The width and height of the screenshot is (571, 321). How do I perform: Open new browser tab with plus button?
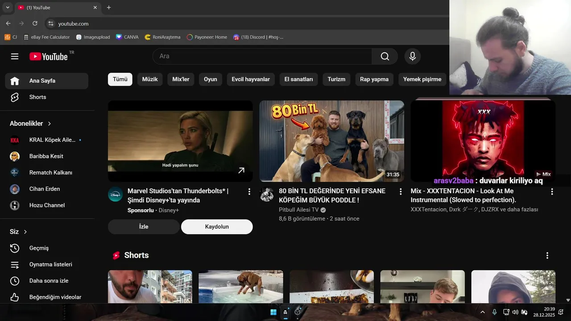(109, 8)
